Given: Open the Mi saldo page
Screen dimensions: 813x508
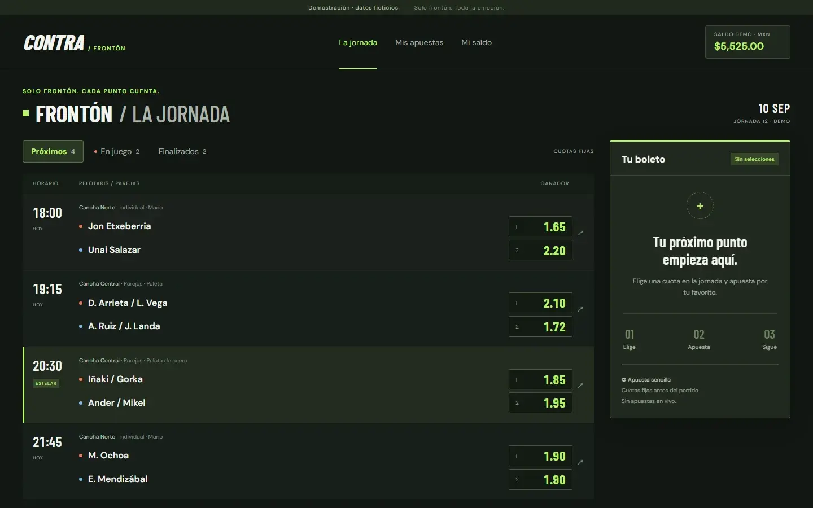Looking at the screenshot, I should 477,42.
